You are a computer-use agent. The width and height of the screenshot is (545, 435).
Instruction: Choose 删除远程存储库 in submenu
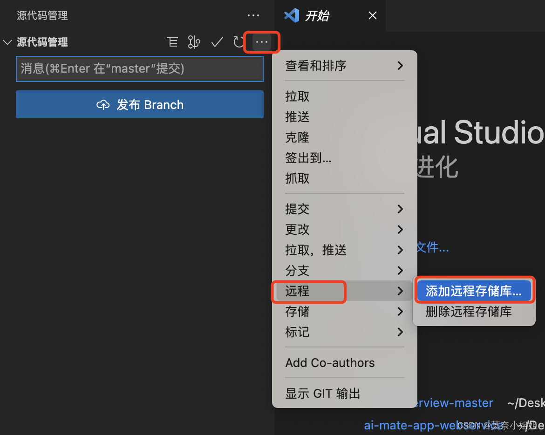(474, 311)
